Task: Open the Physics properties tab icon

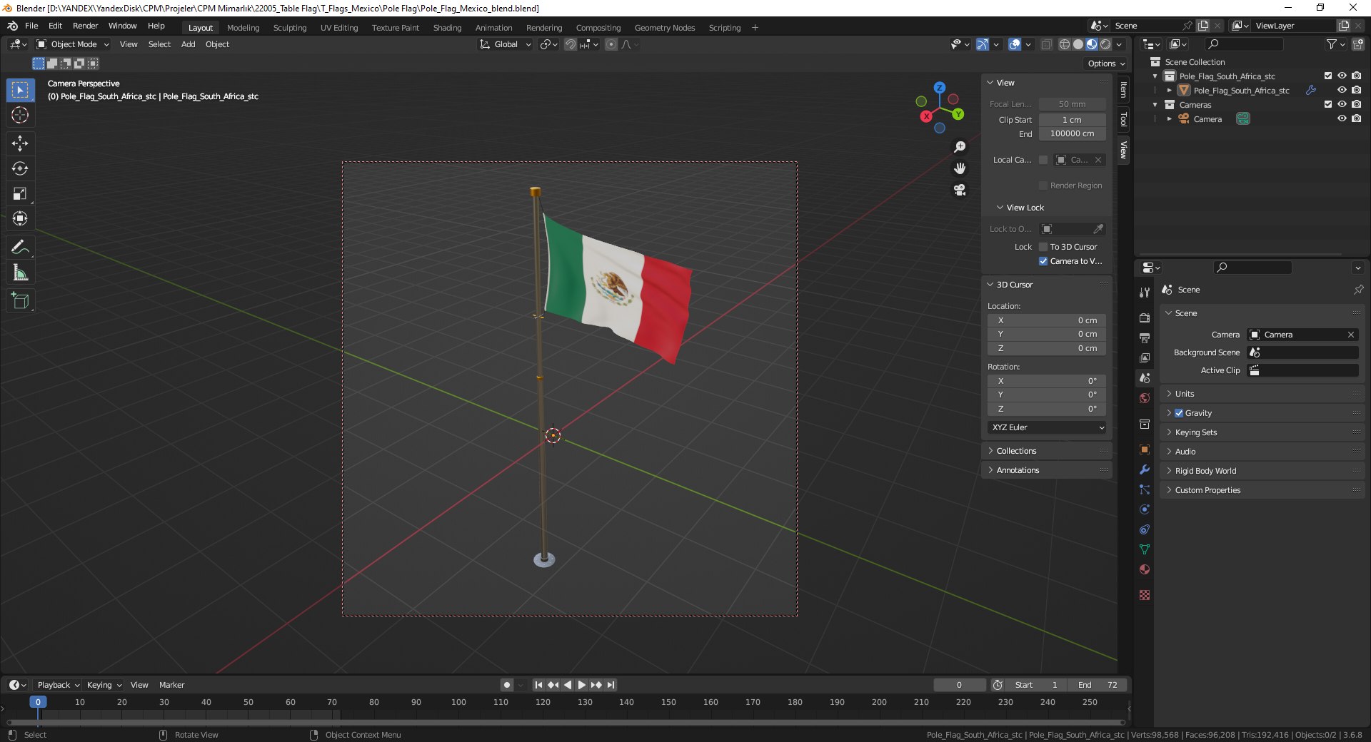Action: coord(1145,509)
